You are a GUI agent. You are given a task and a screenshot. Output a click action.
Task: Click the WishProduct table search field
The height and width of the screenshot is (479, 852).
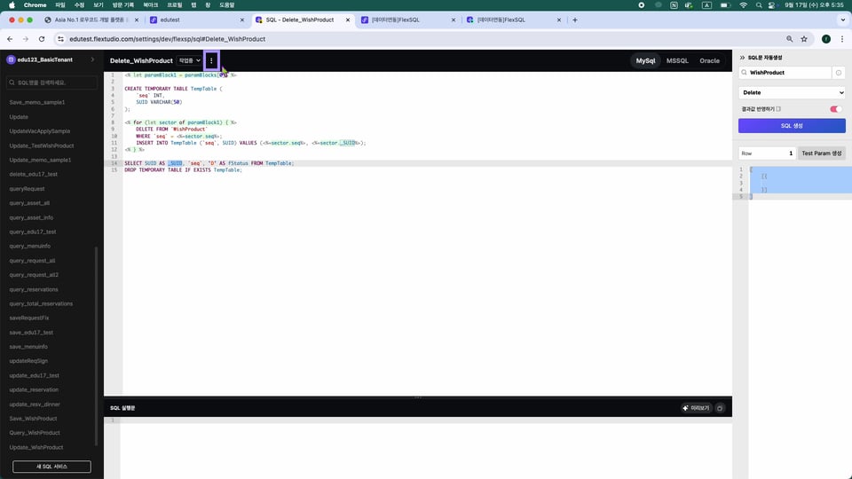(x=785, y=72)
